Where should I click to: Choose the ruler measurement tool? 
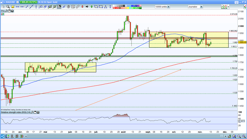(x=77, y=7)
